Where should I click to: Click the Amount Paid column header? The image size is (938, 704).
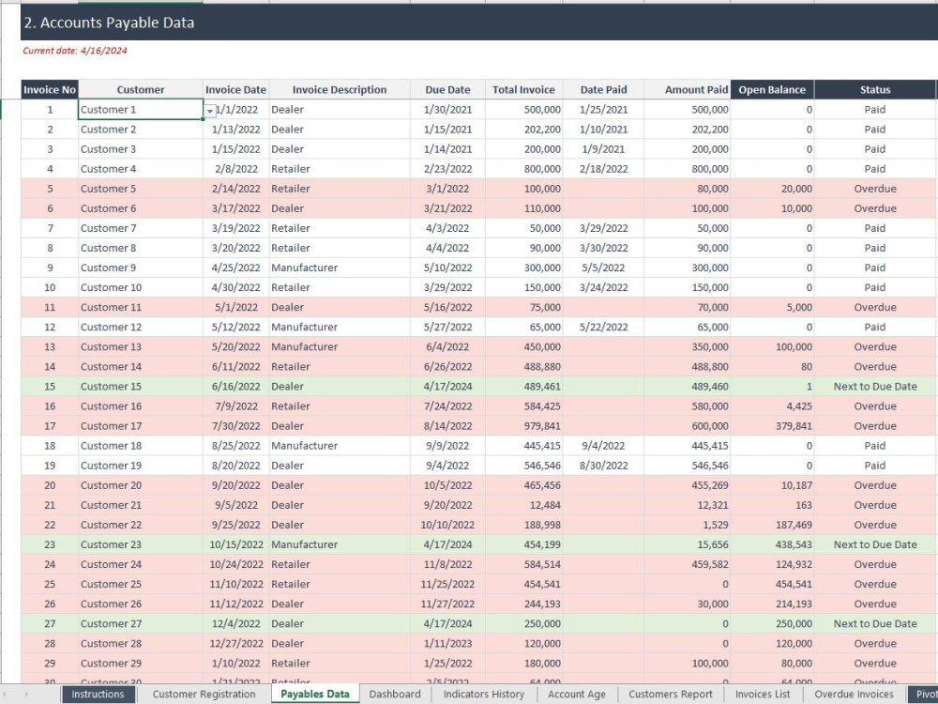[x=687, y=90]
